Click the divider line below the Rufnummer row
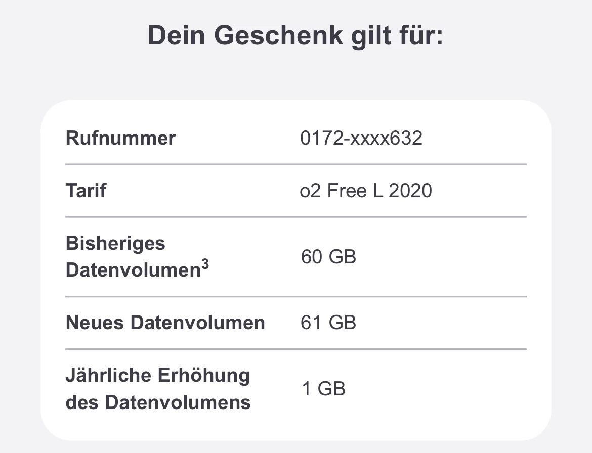 click(295, 164)
